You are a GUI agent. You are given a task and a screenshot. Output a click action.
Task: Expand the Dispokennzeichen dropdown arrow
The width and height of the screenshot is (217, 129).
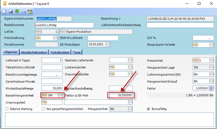click(x=130, y=74)
